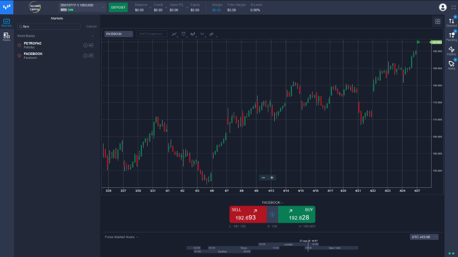Open the History panel
The height and width of the screenshot is (257, 458).
[x=451, y=51]
